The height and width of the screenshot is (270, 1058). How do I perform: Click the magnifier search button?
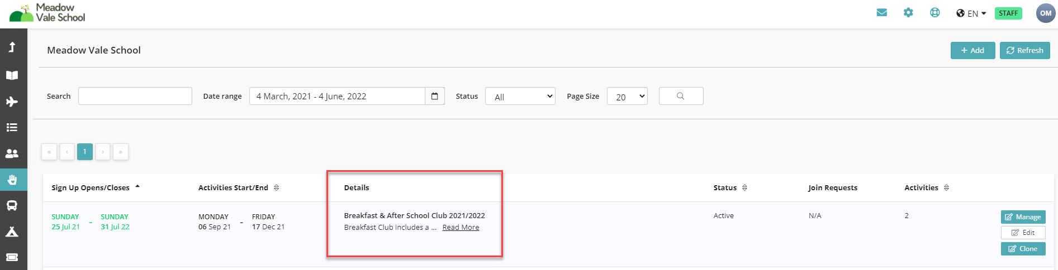coord(681,96)
